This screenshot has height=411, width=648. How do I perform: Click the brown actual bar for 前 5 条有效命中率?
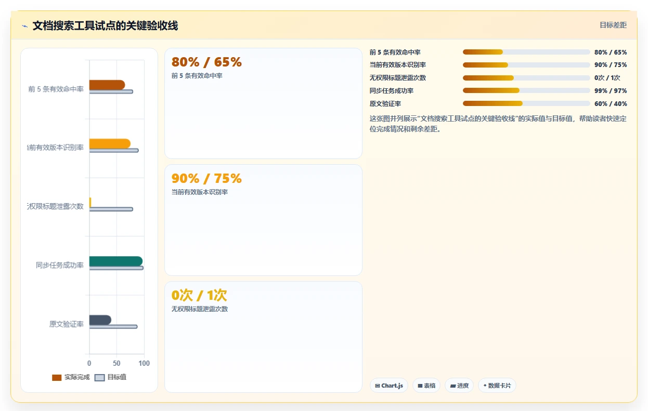pyautogui.click(x=107, y=85)
